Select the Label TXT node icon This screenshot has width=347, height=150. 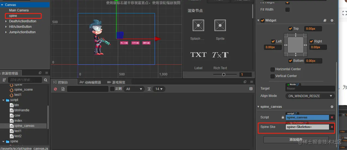tap(198, 55)
